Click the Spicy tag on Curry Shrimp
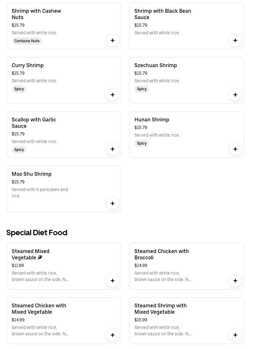This screenshot has width=255, height=349. point(19,89)
